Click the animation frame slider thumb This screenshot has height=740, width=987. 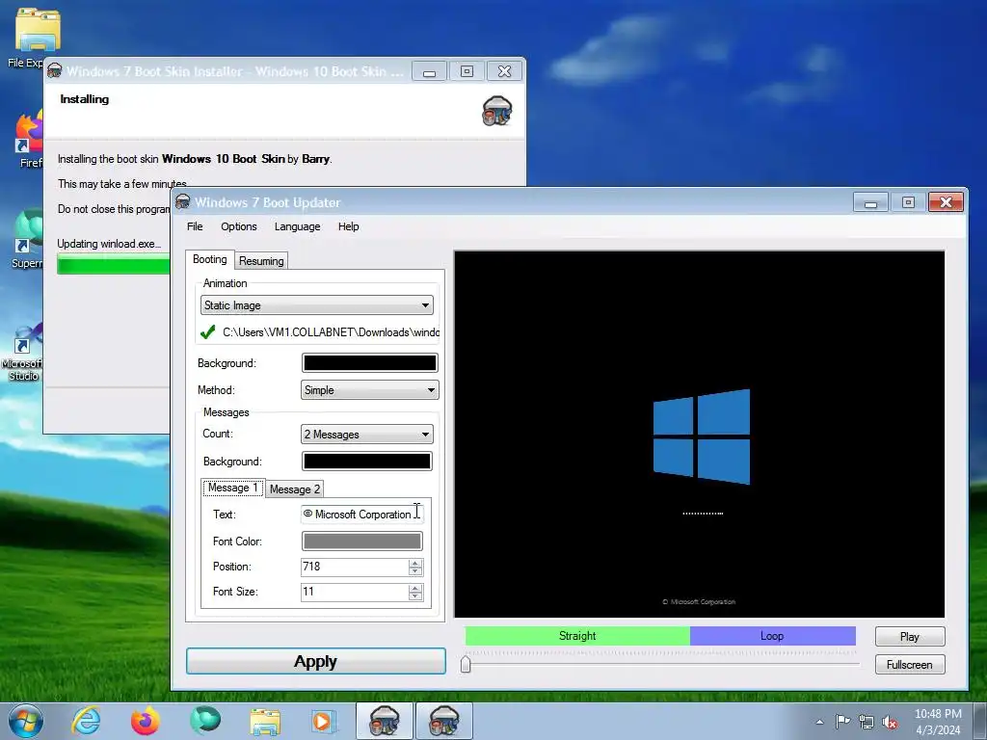tap(466, 664)
